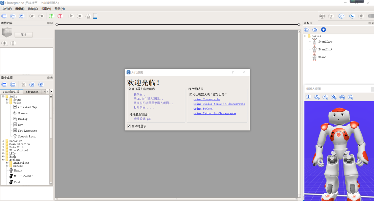
Task: Expand the Animations subfolder
Action: [x=7, y=163]
